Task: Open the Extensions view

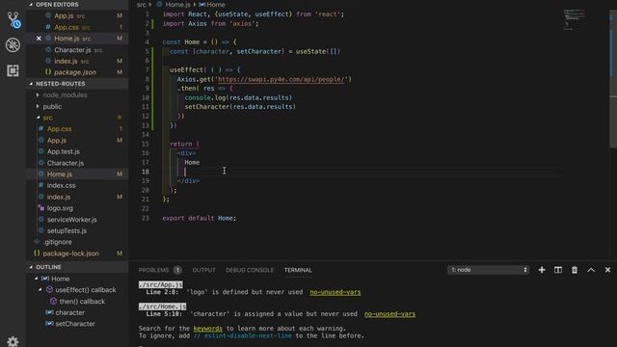Action: coord(13,70)
